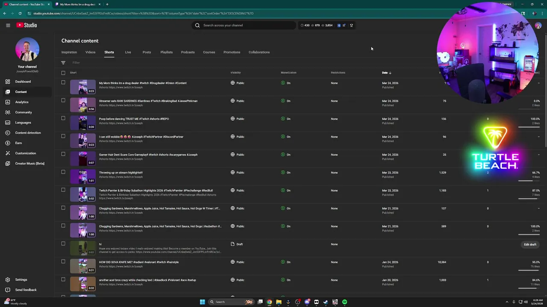Click the trophy icon beside channel stats
The image size is (547, 307).
point(351,25)
